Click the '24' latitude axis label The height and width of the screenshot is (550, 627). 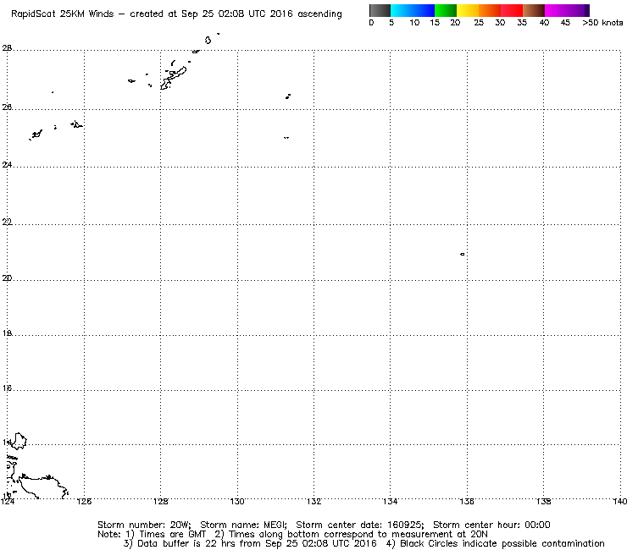pyautogui.click(x=7, y=164)
